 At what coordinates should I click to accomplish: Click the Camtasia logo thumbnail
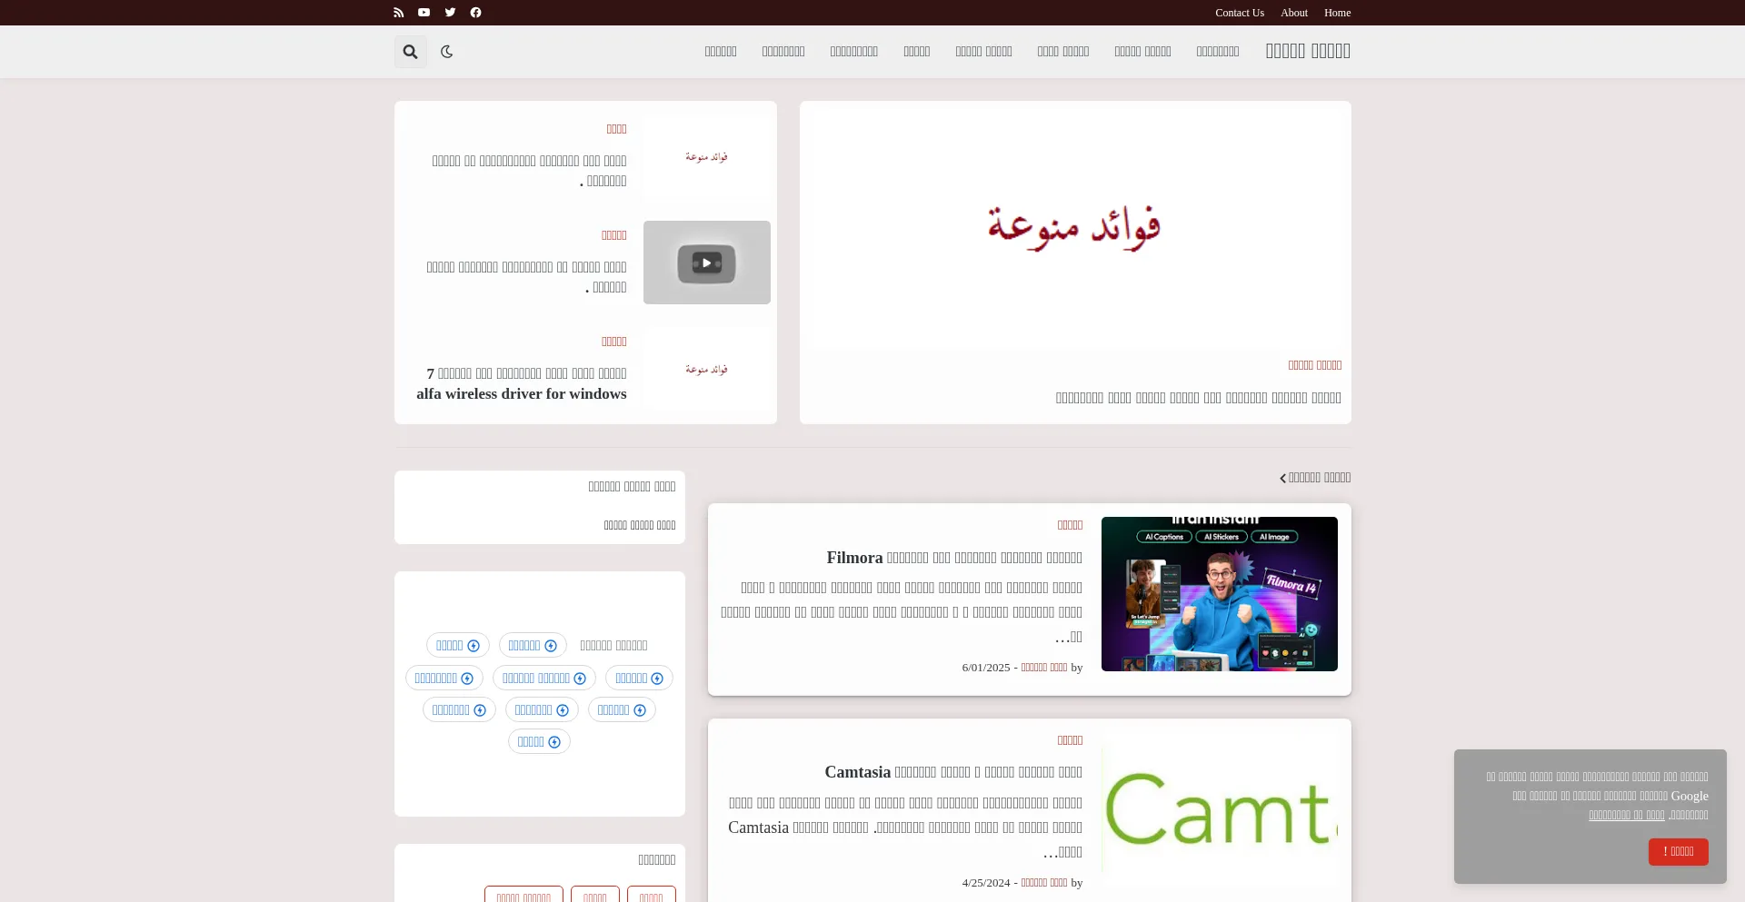click(1219, 808)
